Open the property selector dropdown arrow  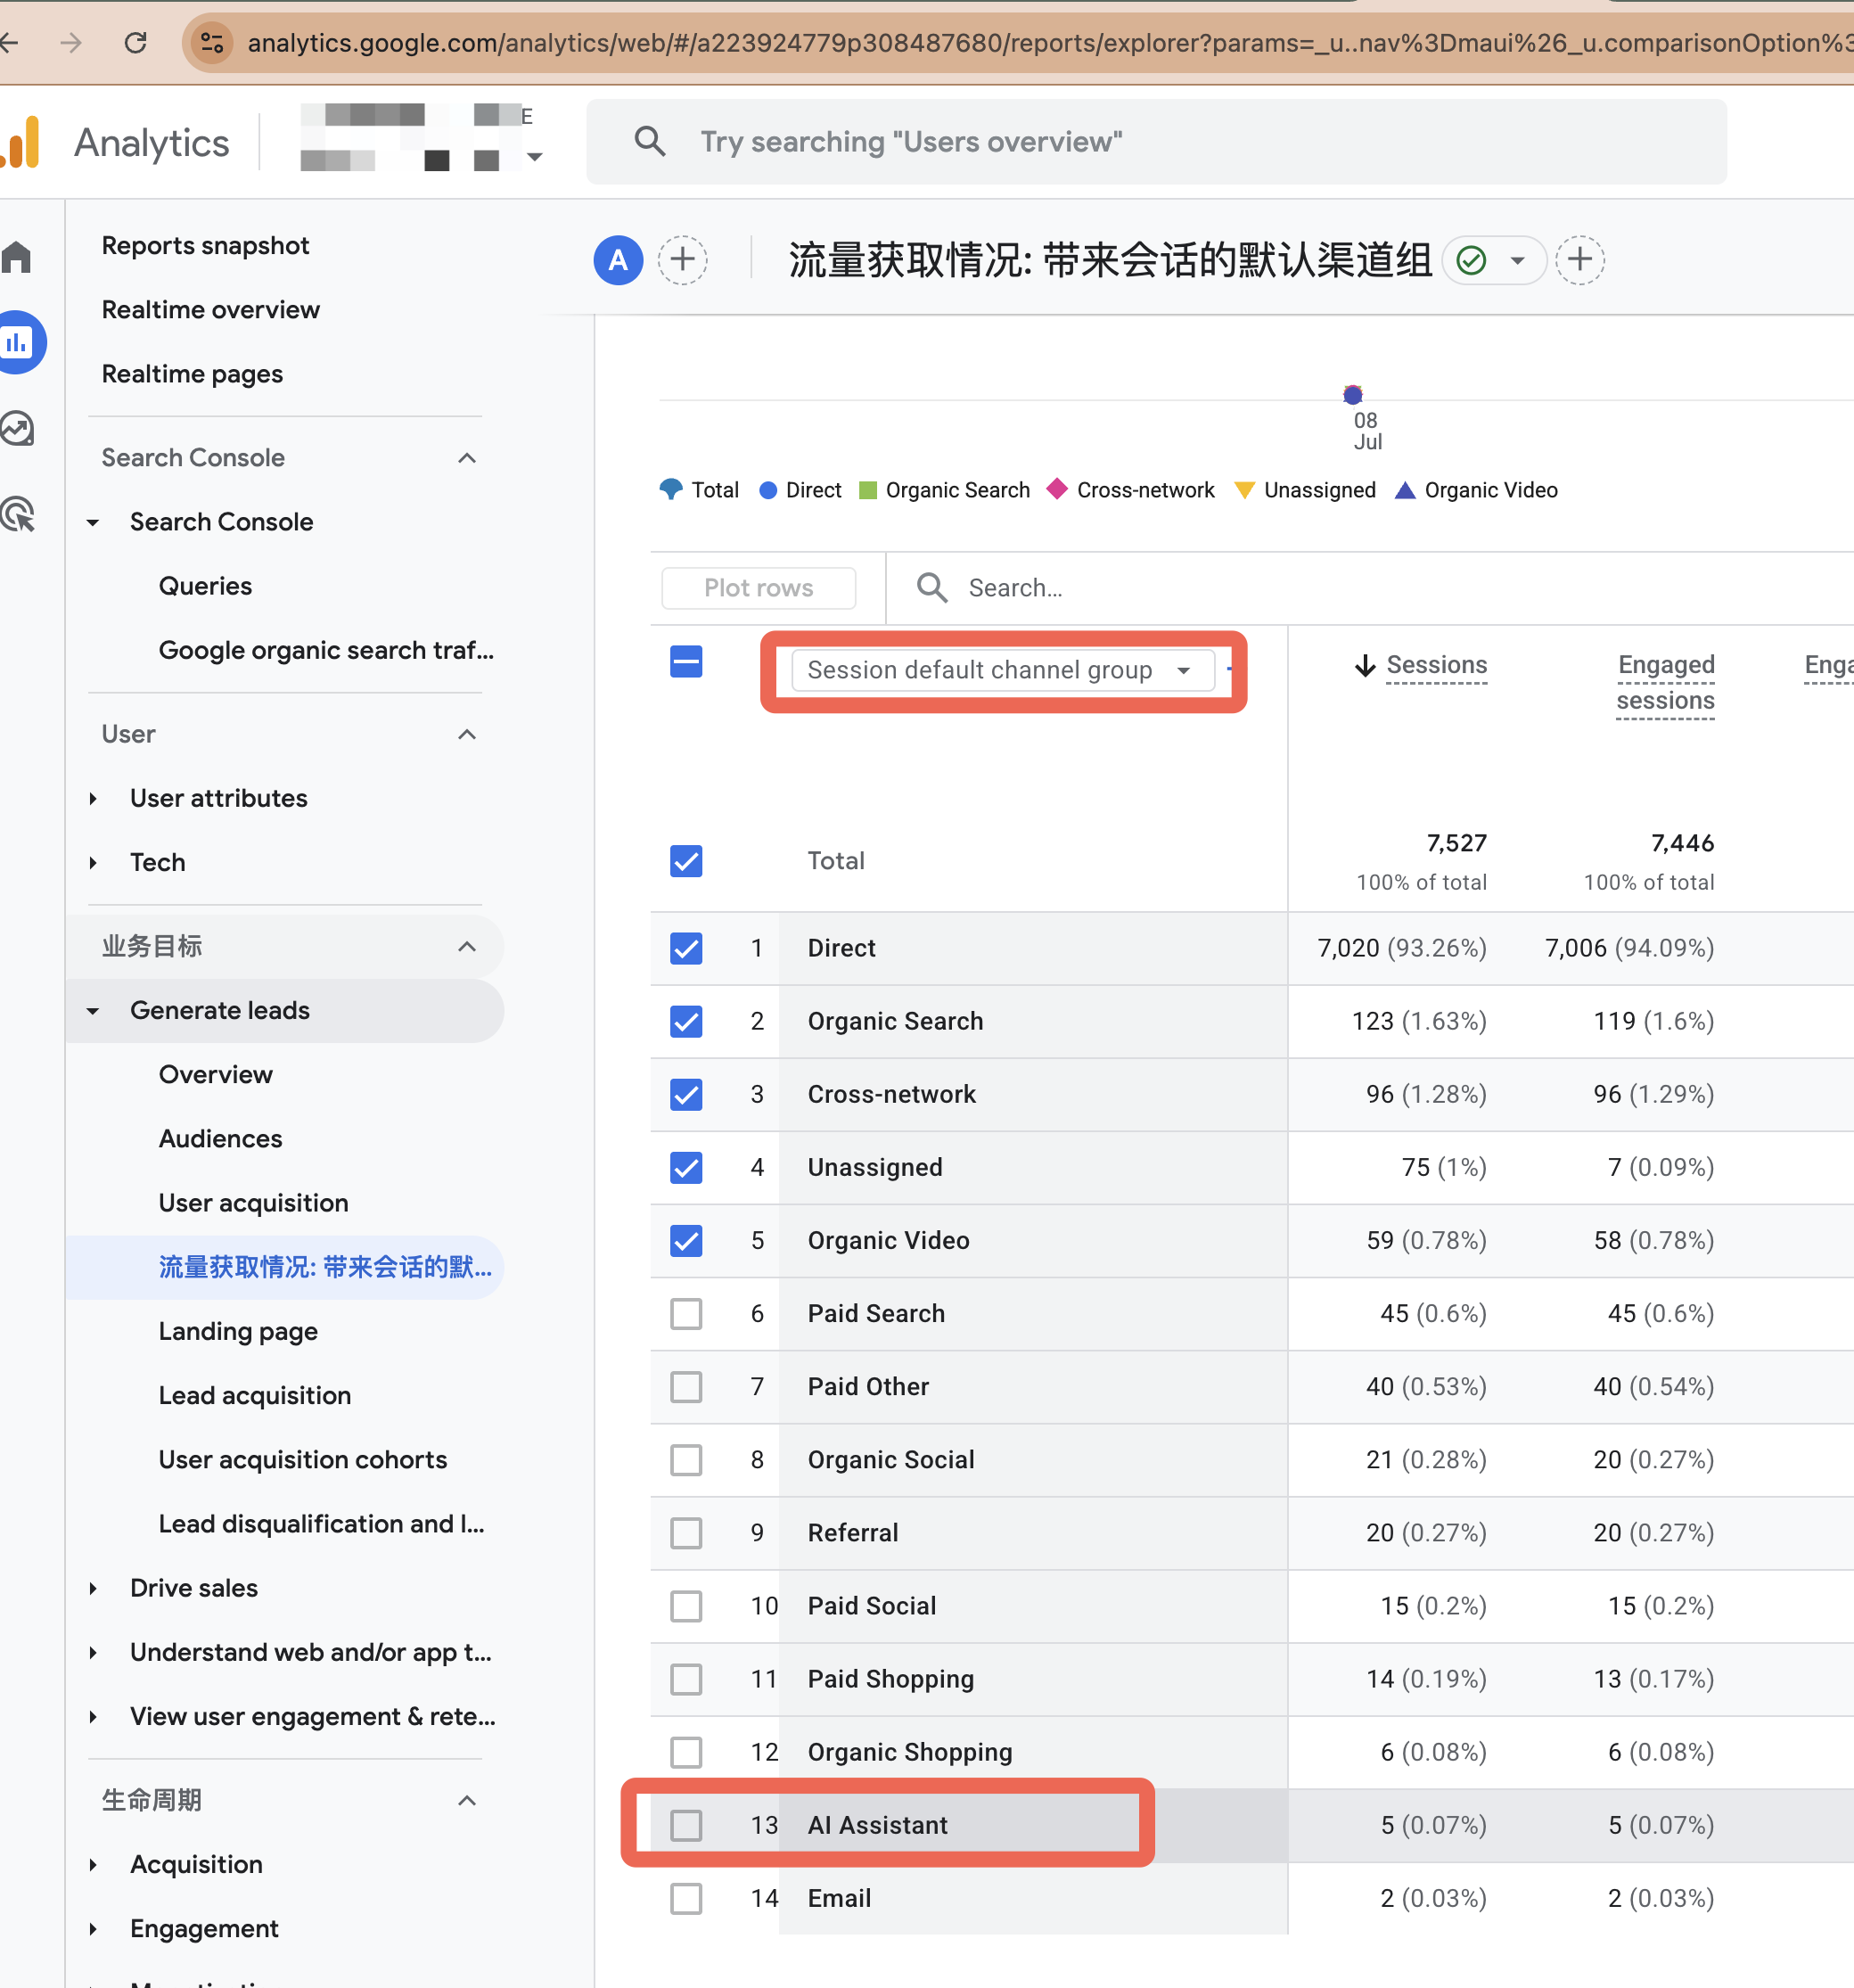[x=535, y=157]
